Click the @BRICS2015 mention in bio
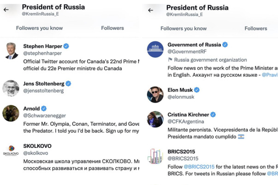This screenshot has height=185, width=278. (198, 166)
